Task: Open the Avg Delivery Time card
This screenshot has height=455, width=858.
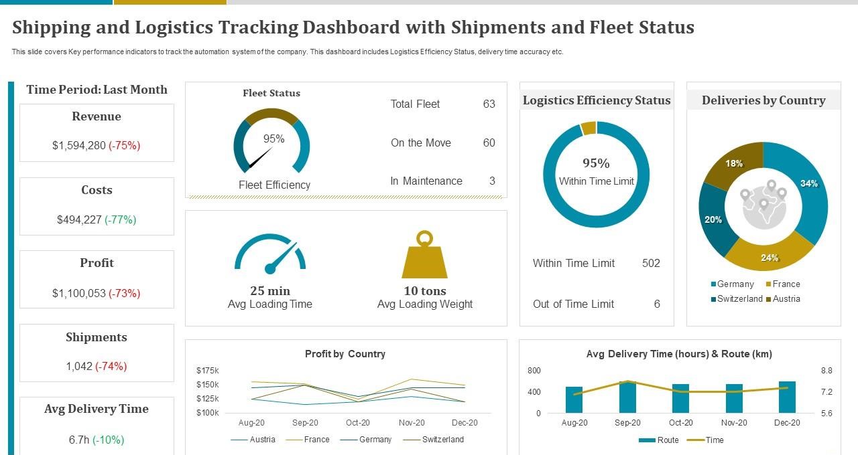Action: point(97,426)
